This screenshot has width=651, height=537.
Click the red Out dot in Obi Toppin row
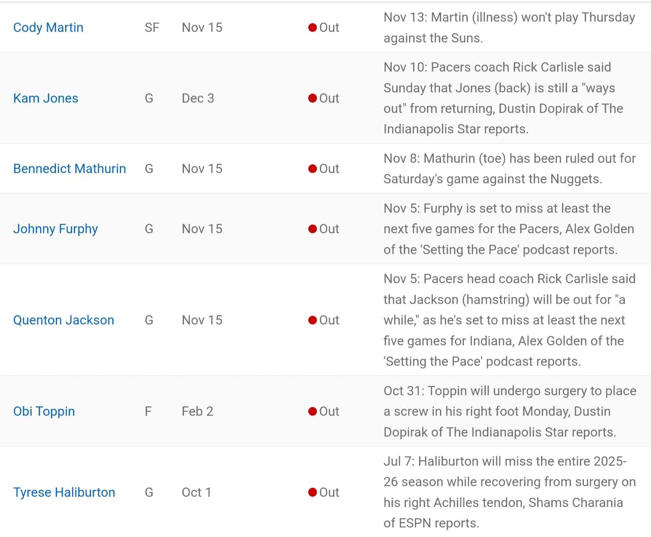[313, 411]
